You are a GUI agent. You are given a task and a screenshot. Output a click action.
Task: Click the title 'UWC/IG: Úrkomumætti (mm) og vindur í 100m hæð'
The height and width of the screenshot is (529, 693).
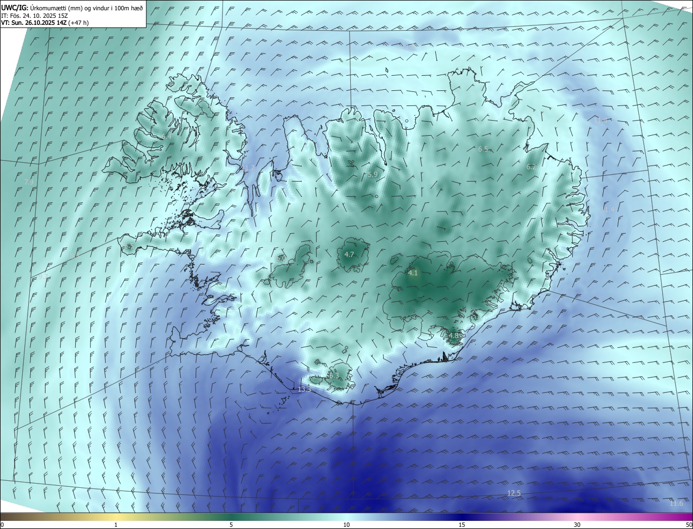click(72, 7)
